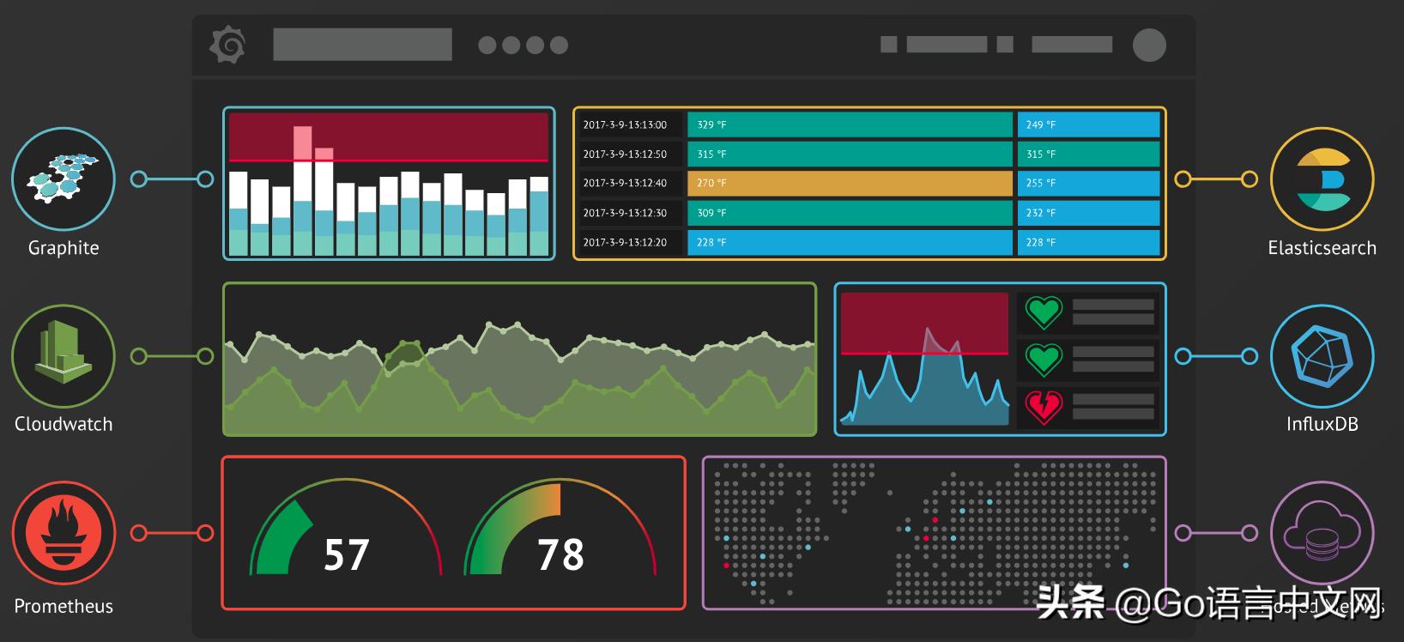
Task: Open the Prometheus flame icon
Action: [x=64, y=533]
